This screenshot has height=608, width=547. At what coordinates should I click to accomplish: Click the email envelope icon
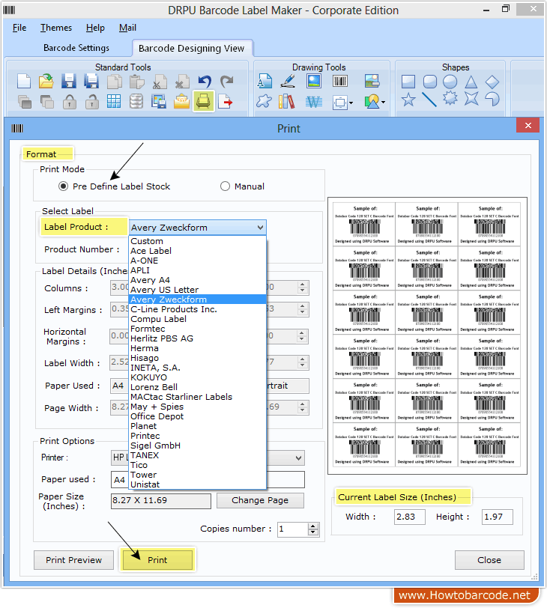pyautogui.click(x=181, y=102)
